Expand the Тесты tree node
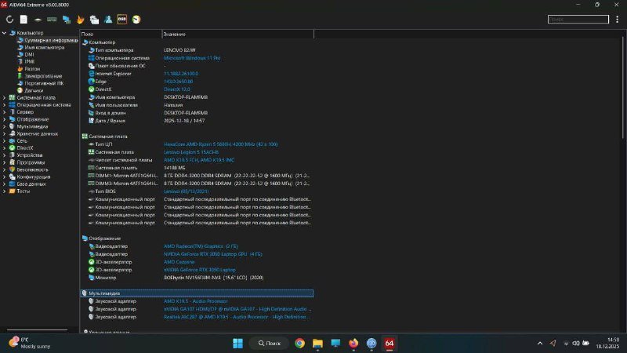This screenshot has height=353, width=627. [5, 191]
